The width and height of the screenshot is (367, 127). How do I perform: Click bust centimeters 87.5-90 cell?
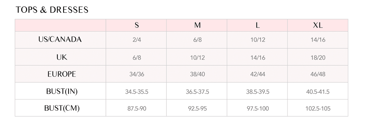[x=137, y=108]
